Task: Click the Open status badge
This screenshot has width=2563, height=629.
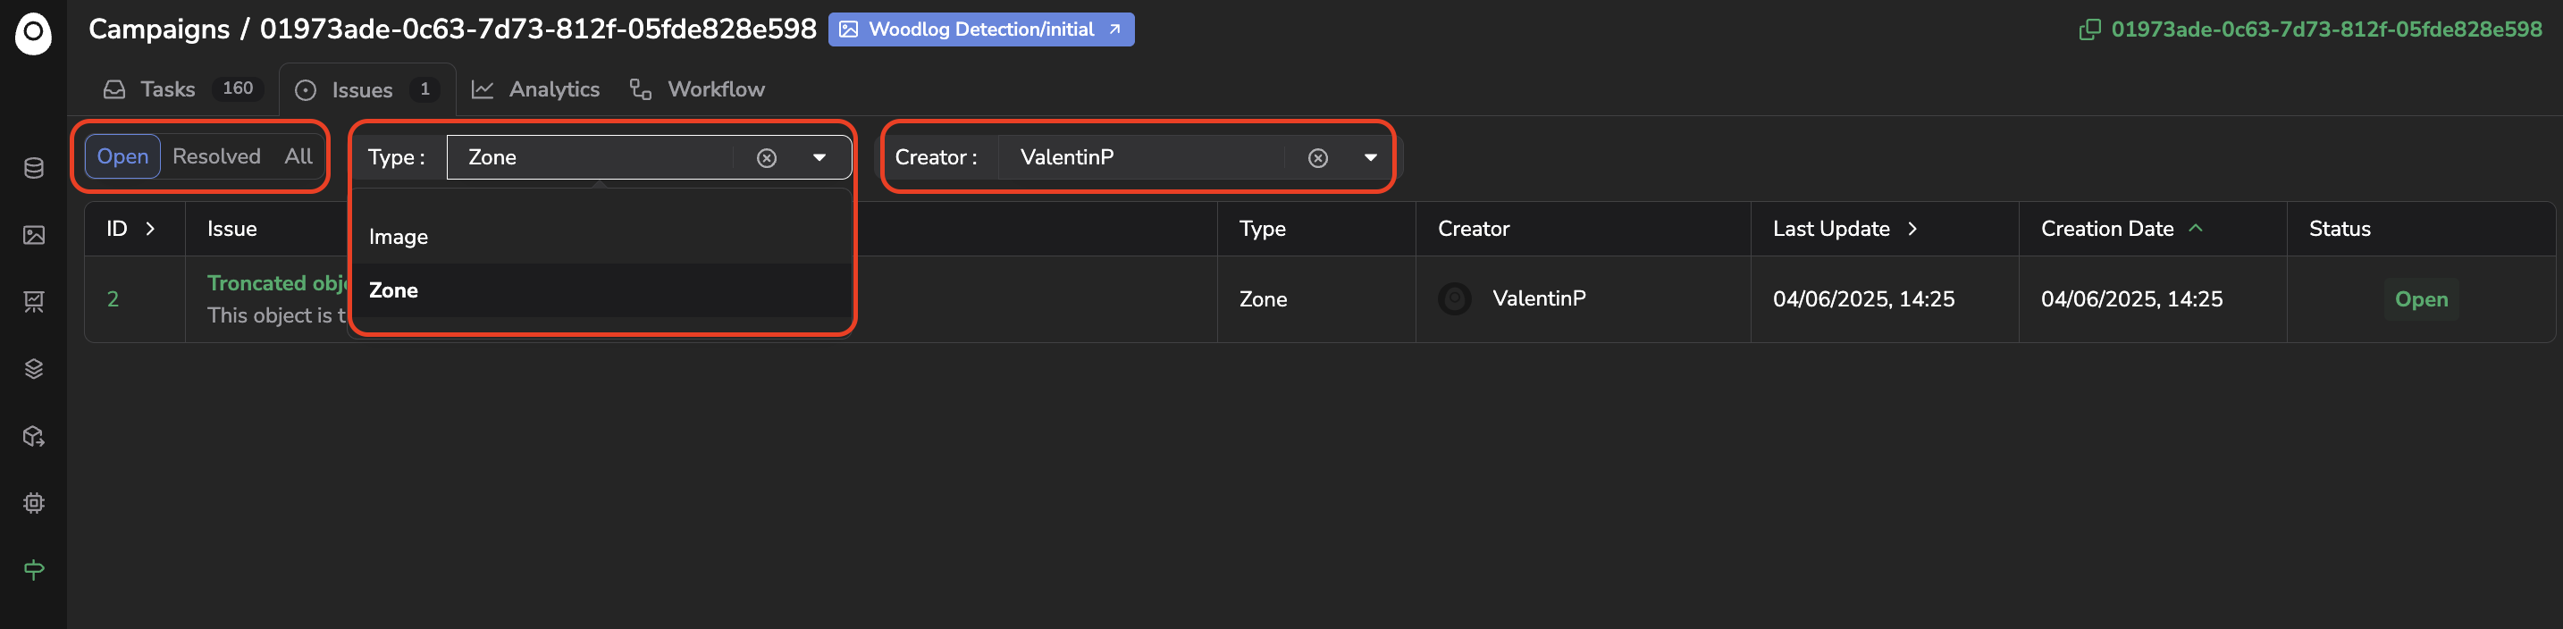Action: click(2420, 299)
